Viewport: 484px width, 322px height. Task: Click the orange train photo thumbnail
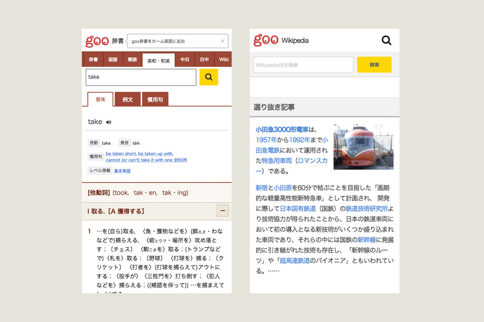(364, 147)
